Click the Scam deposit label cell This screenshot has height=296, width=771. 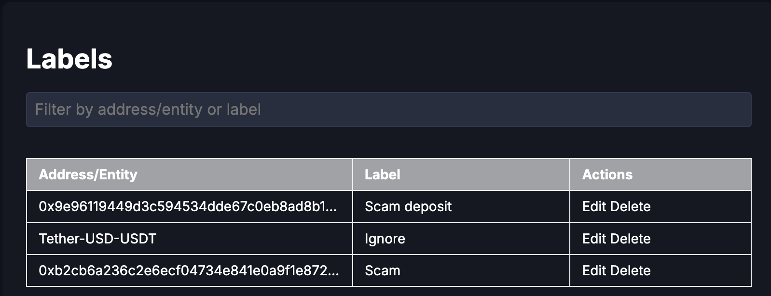[x=408, y=207]
